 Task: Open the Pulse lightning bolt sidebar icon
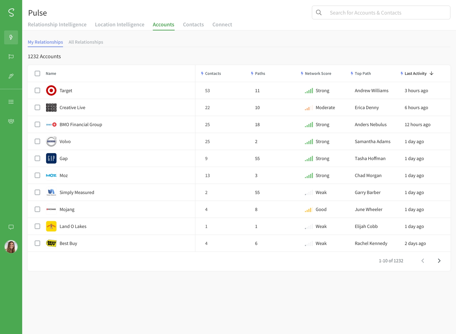pos(11,37)
